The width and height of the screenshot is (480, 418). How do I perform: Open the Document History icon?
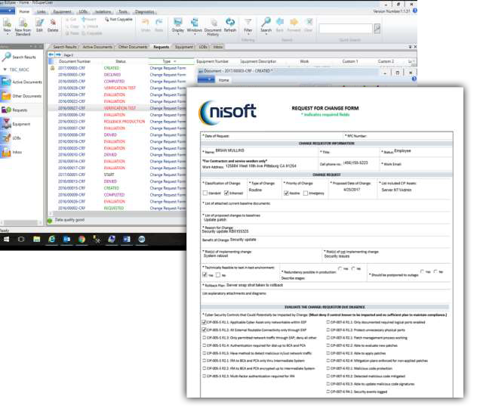[x=213, y=27]
